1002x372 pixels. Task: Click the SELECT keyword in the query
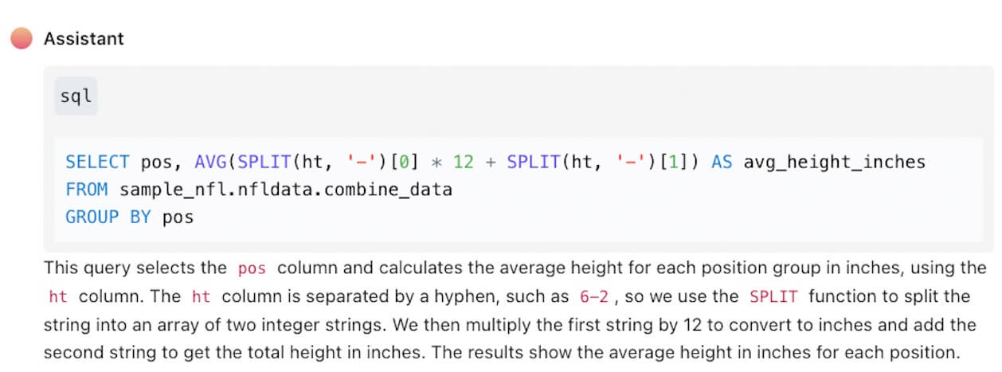tap(97, 163)
